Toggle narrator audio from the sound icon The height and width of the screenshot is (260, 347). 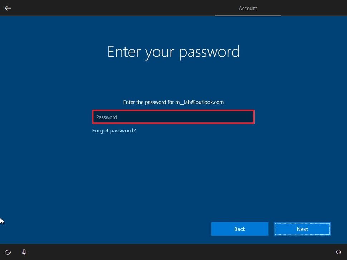tap(338, 252)
